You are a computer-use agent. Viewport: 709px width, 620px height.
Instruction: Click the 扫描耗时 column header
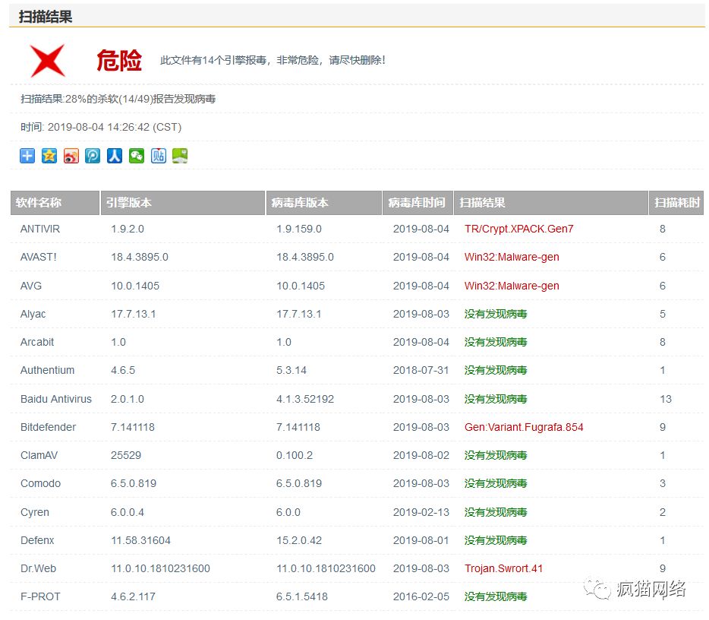[x=676, y=202]
